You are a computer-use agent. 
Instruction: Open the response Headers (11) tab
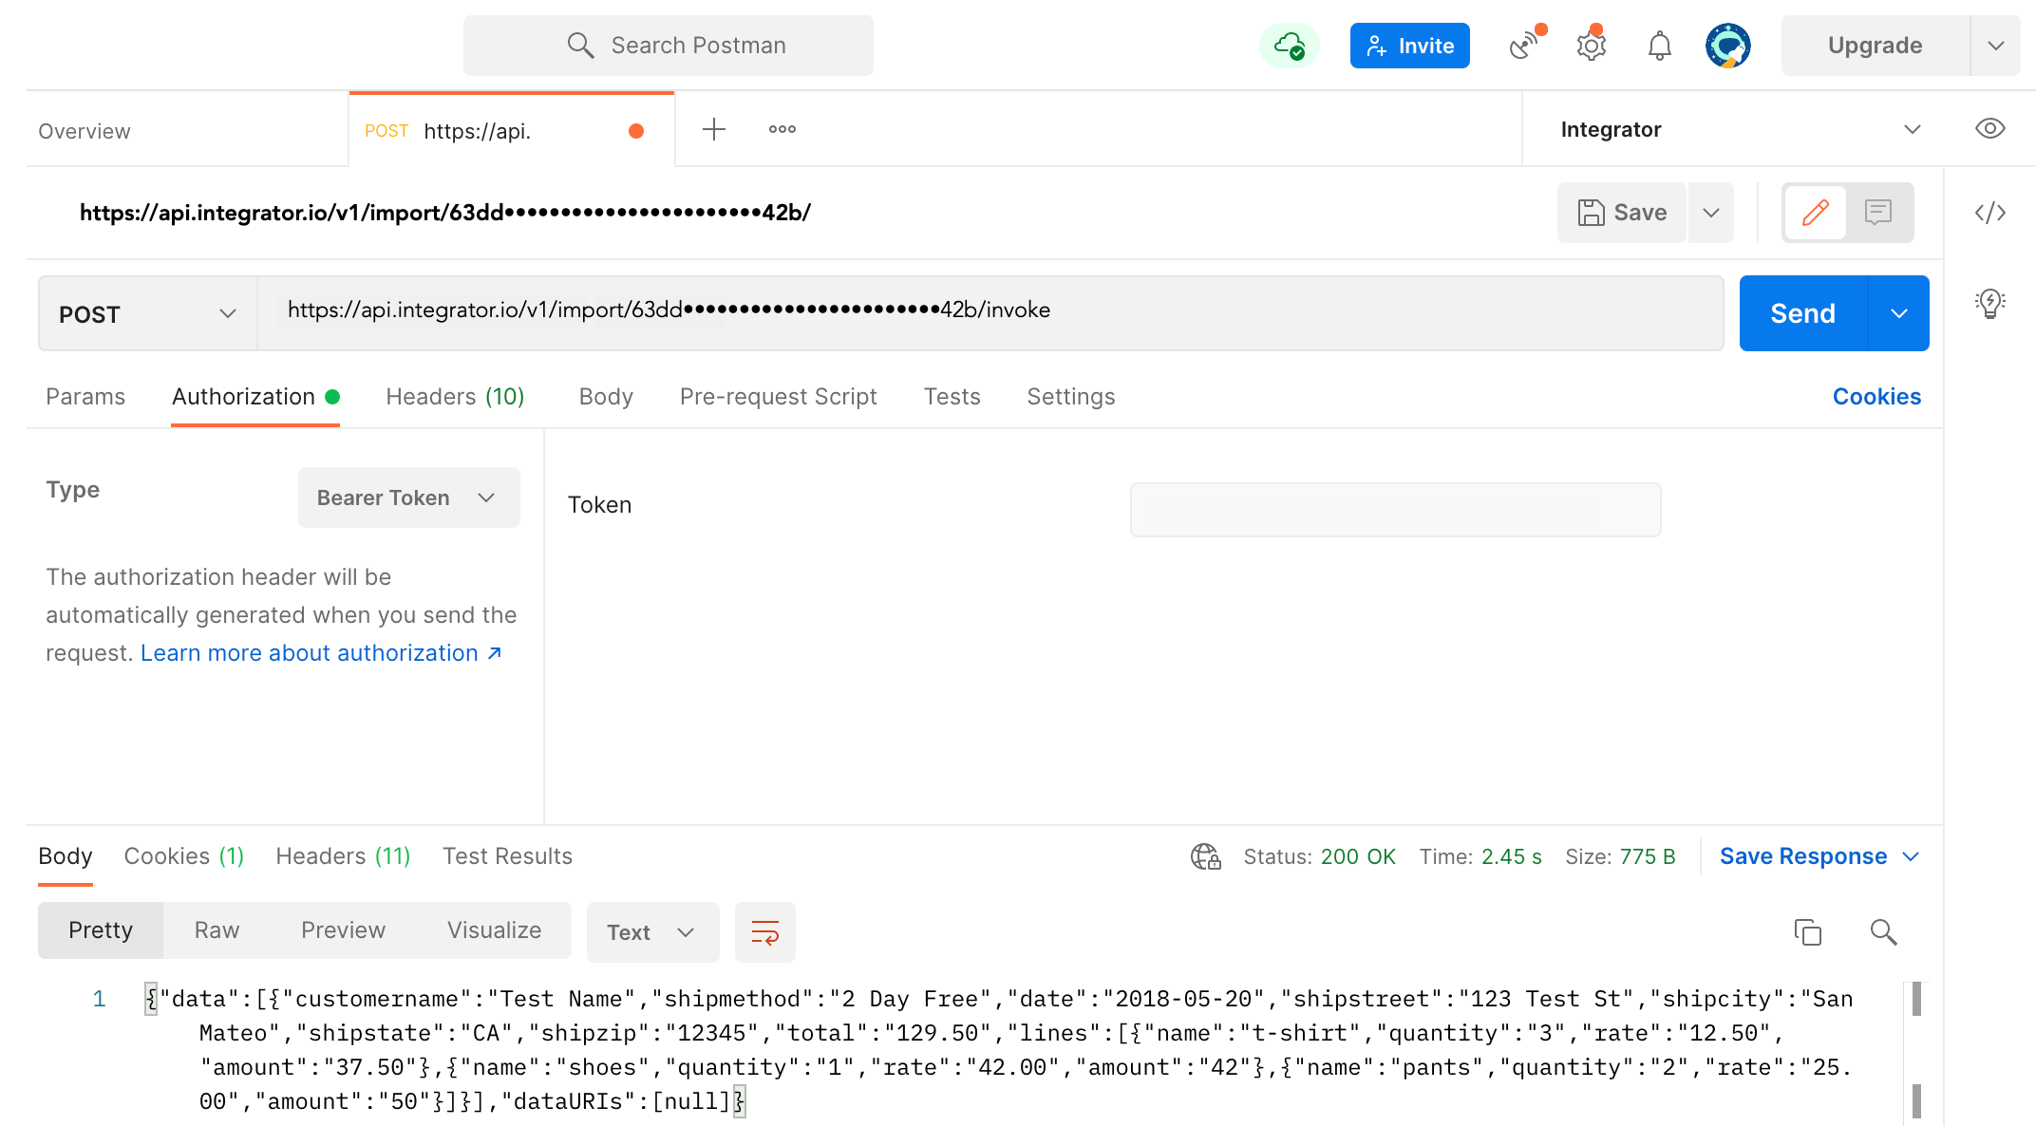coord(343,856)
